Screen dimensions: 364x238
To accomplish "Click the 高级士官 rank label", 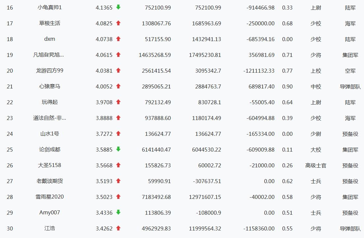I will click(316, 165).
